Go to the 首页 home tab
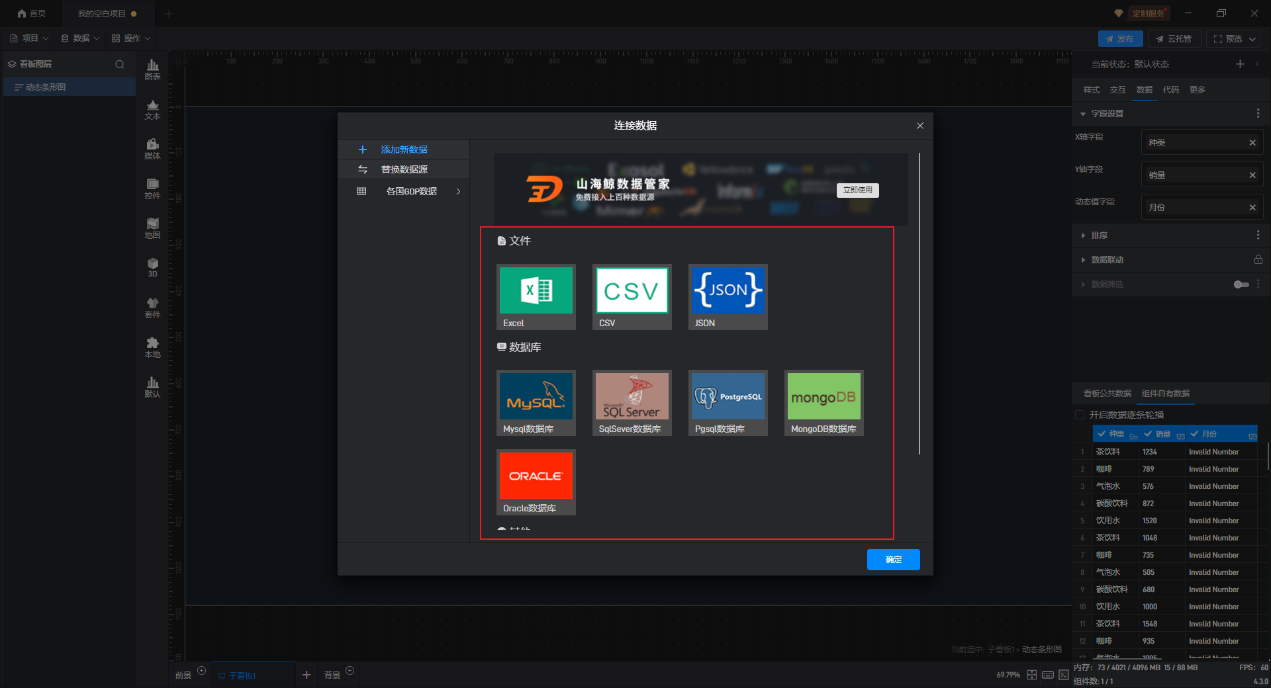Viewport: 1271px width, 688px height. pyautogui.click(x=32, y=13)
